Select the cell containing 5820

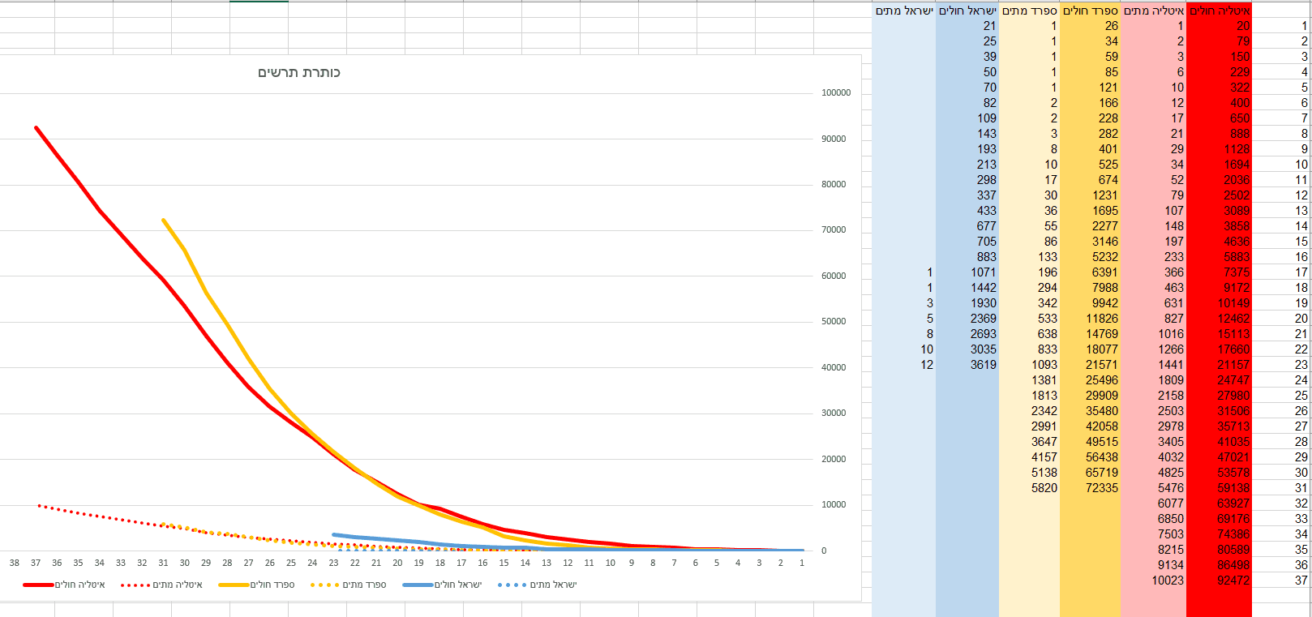pyautogui.click(x=1029, y=488)
